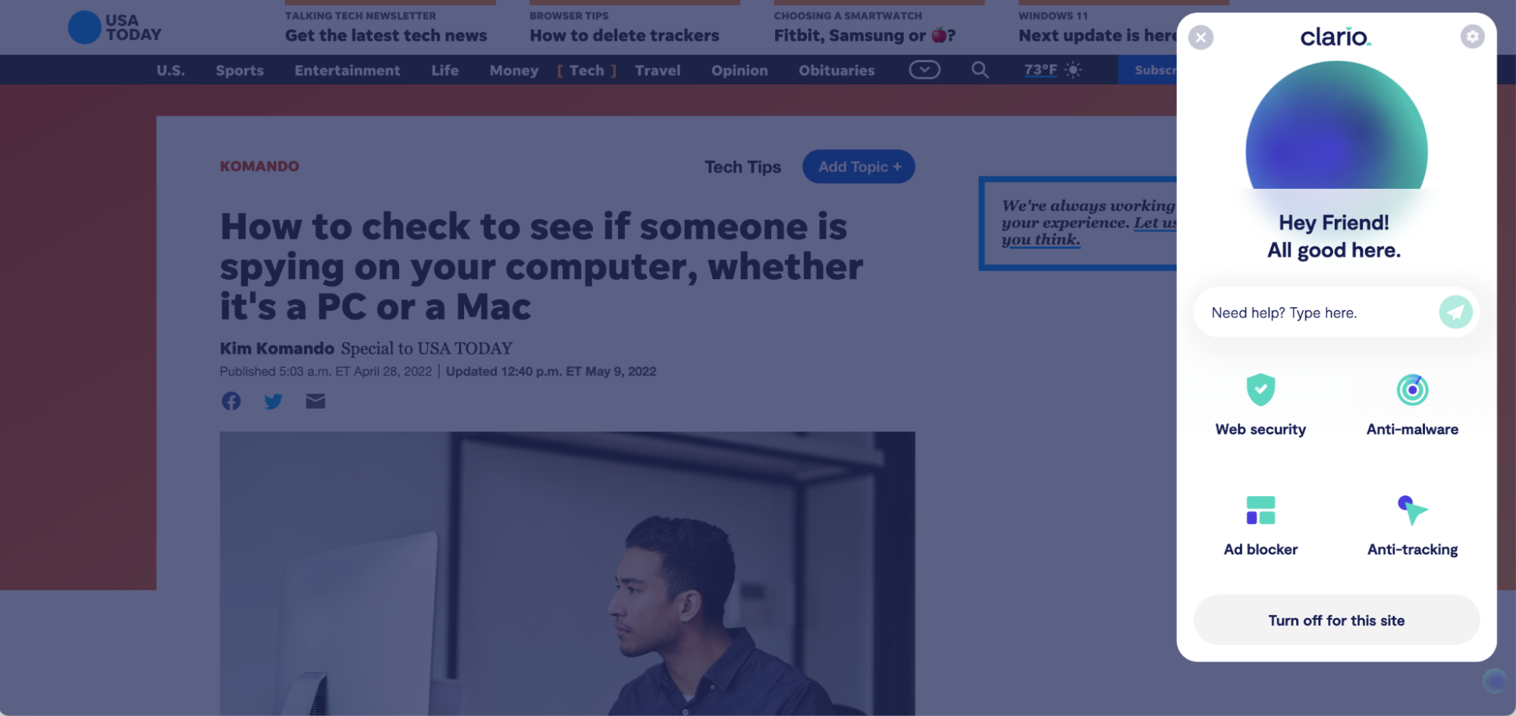
Task: Click the KOMANDO category label
Action: pos(259,166)
